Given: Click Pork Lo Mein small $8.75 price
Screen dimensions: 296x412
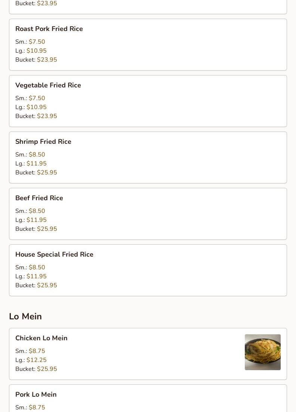Looking at the screenshot, I should [37, 407].
